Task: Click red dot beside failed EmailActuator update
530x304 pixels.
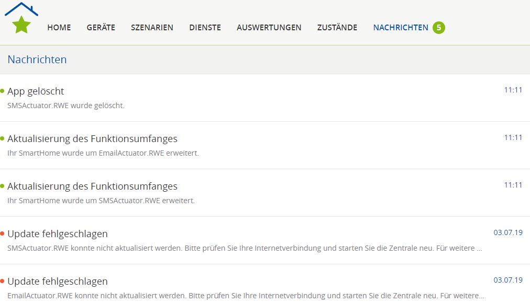Action: 2,281
